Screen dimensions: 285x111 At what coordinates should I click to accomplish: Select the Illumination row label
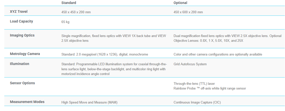19,64
